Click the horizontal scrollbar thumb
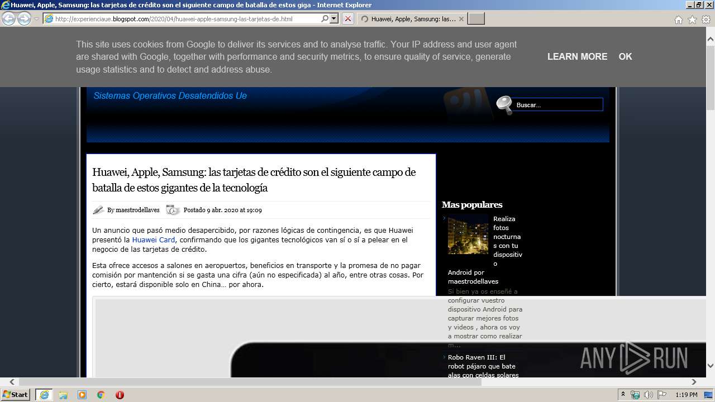The width and height of the screenshot is (715, 402). [250, 382]
